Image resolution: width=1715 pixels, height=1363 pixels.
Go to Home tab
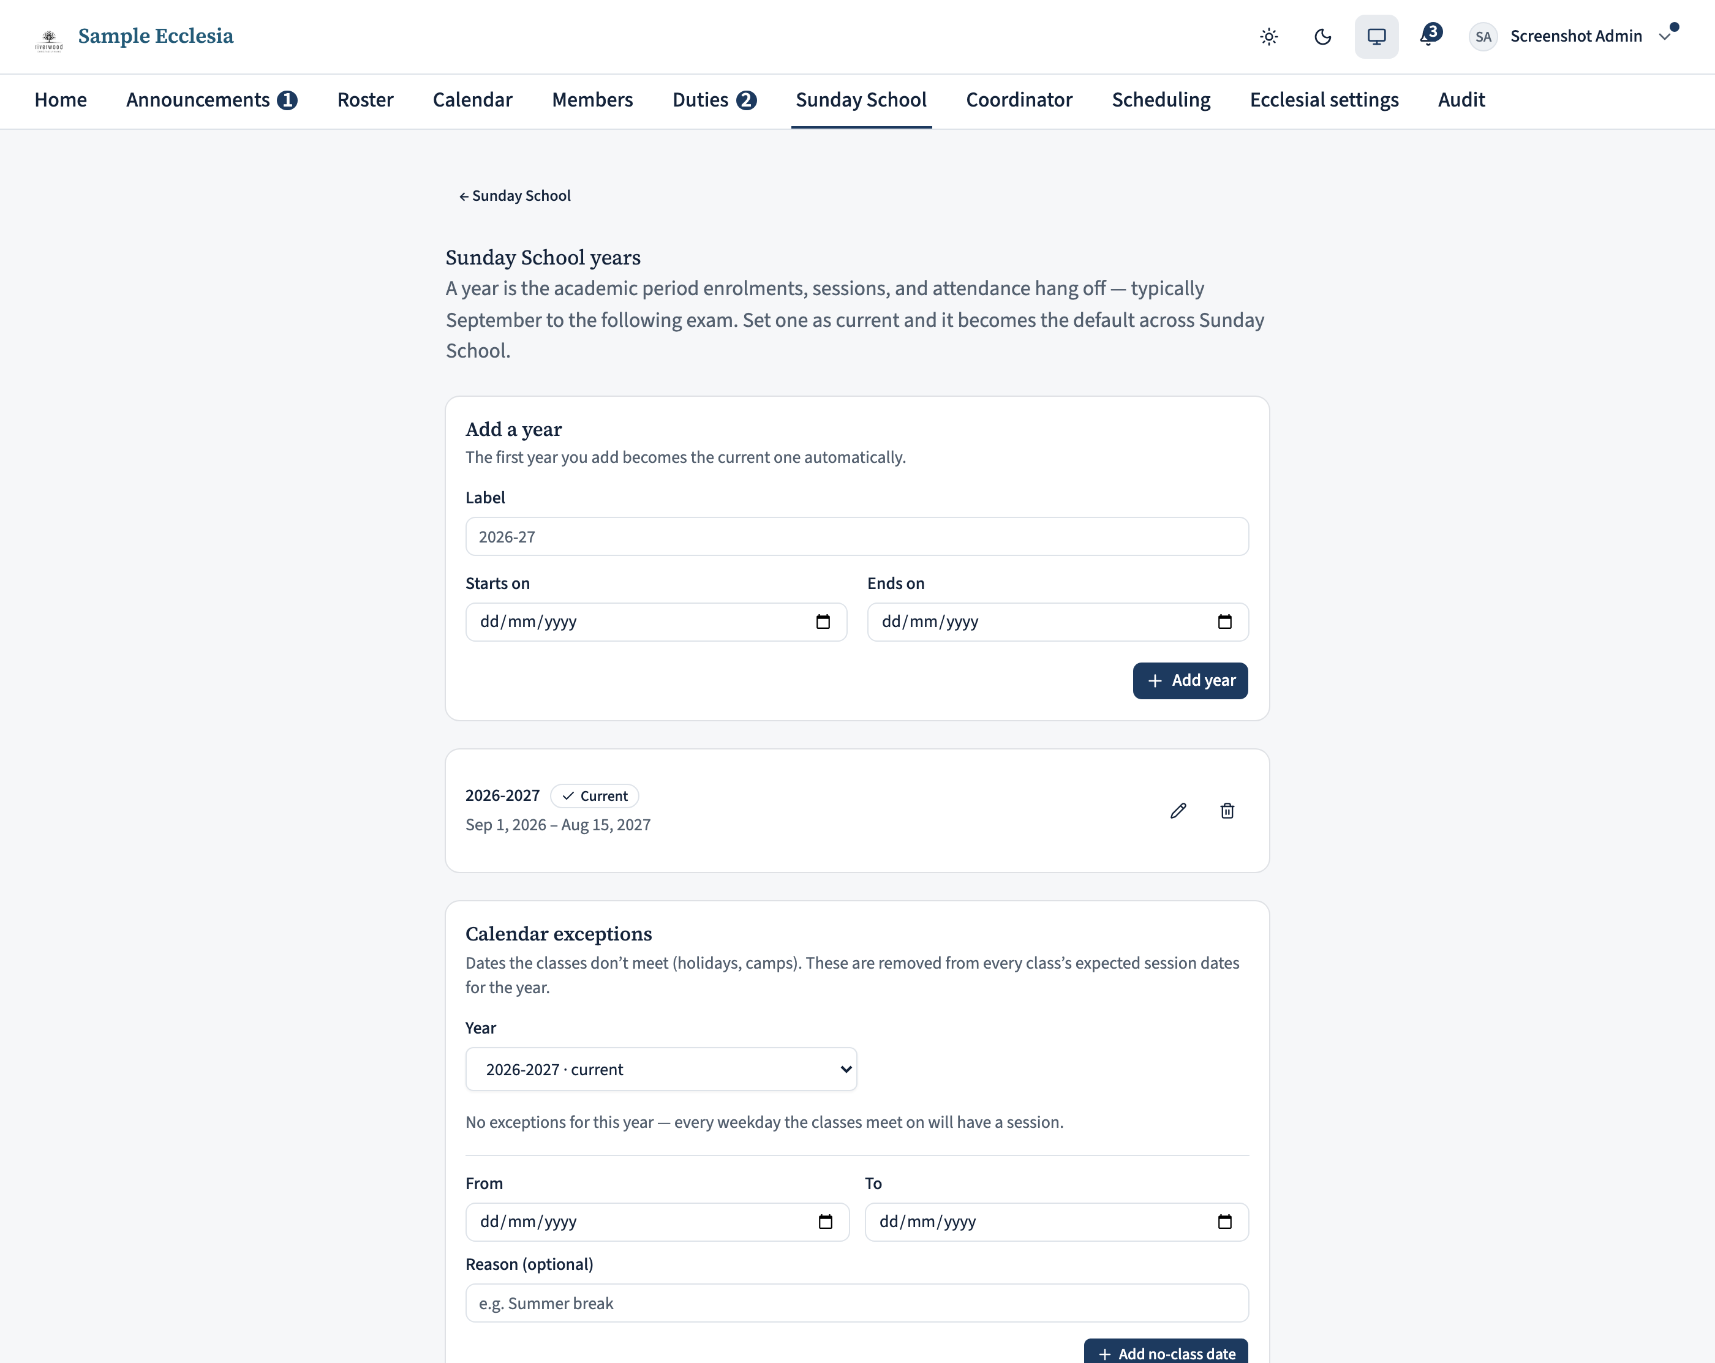pyautogui.click(x=61, y=99)
